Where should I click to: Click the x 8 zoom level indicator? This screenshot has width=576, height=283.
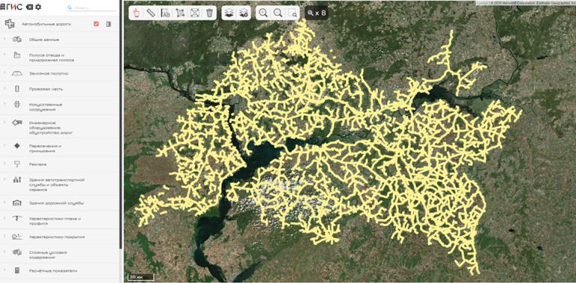tap(316, 13)
